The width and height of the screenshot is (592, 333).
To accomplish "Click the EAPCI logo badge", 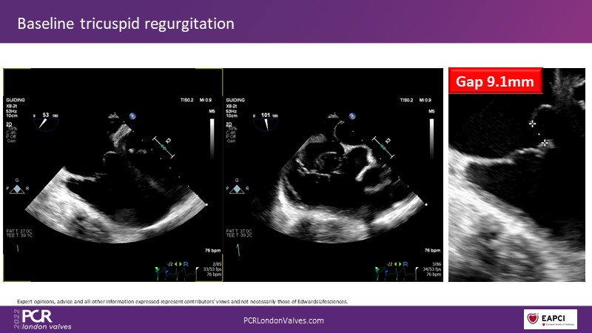I will [x=550, y=320].
